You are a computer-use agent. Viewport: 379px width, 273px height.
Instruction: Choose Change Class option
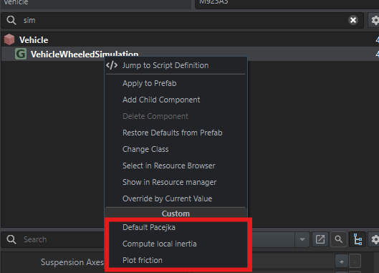click(145, 149)
